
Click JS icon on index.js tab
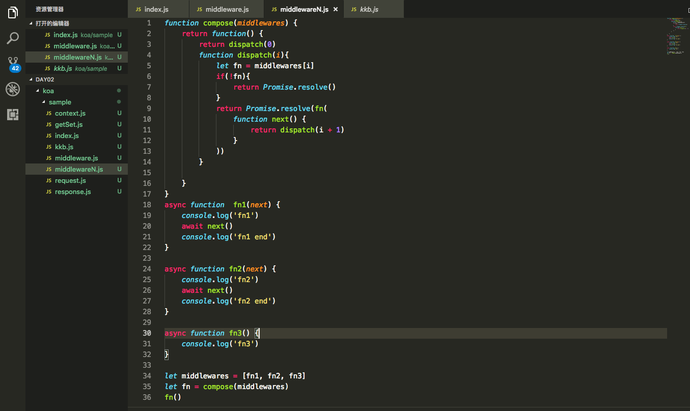click(x=139, y=10)
